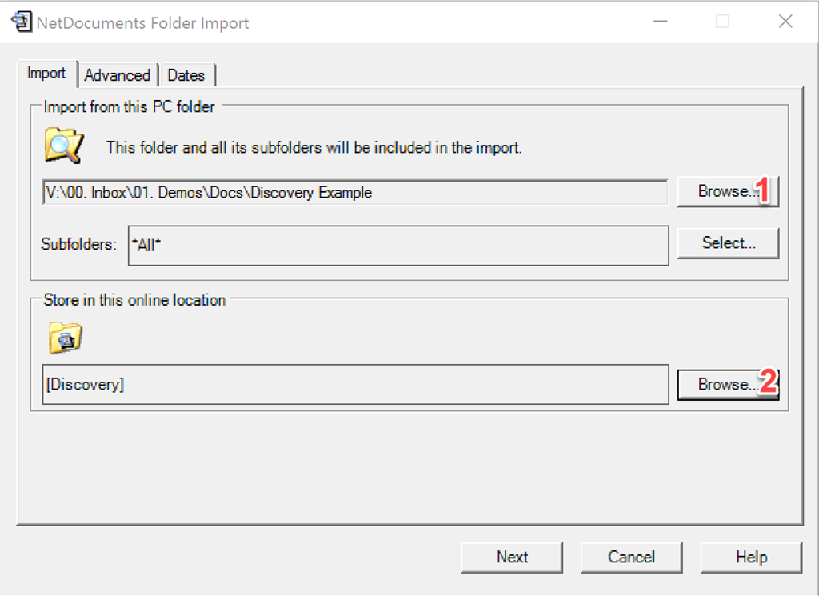Click the disabled maximize window icon
The image size is (819, 596).
point(722,22)
